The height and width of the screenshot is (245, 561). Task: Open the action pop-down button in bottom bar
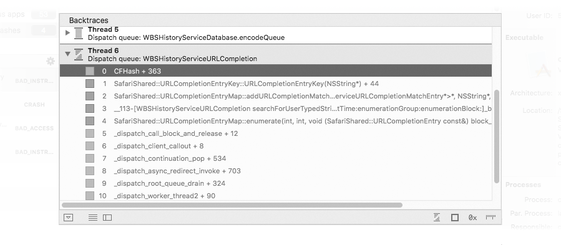(x=69, y=218)
